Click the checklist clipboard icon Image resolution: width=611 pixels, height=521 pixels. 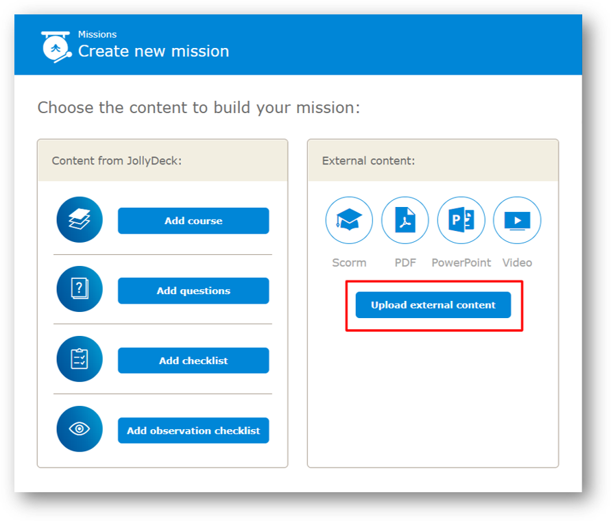(79, 359)
